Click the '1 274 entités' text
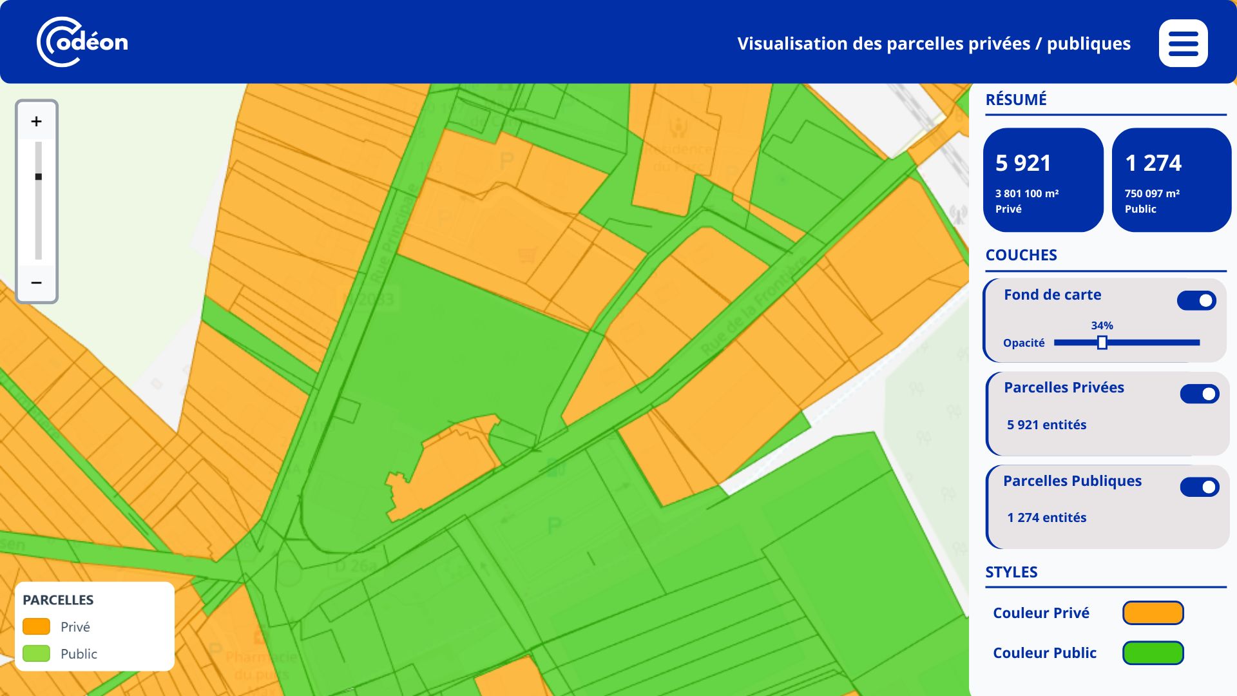This screenshot has width=1237, height=696. [1046, 517]
